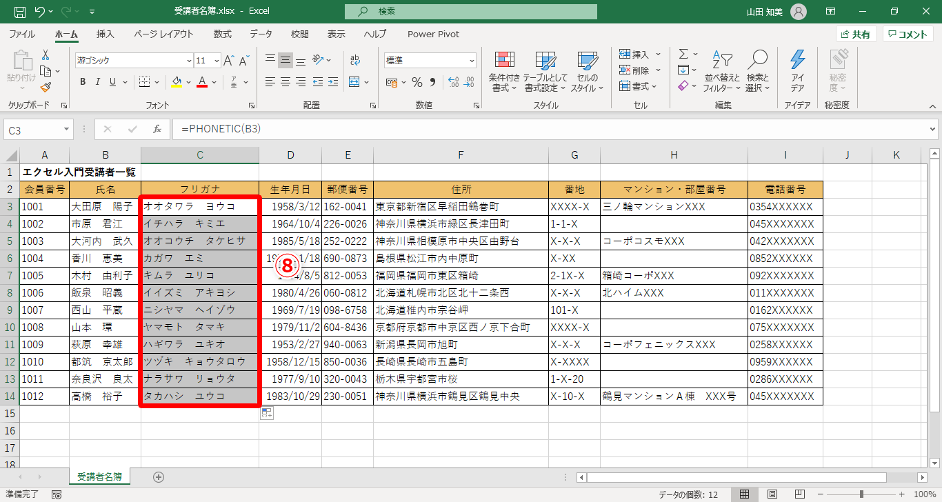
Task: Click the Cut scissors icon
Action: coord(46,55)
